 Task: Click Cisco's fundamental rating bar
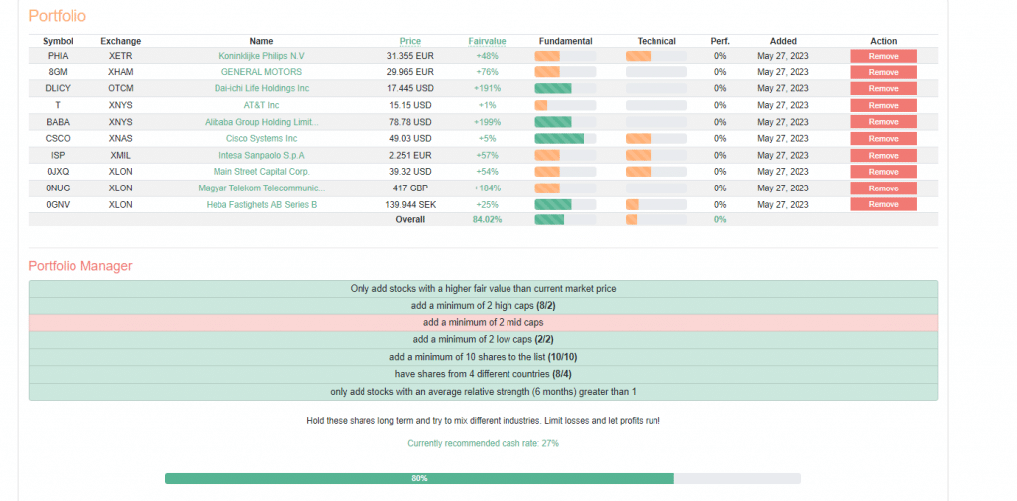pyautogui.click(x=565, y=139)
